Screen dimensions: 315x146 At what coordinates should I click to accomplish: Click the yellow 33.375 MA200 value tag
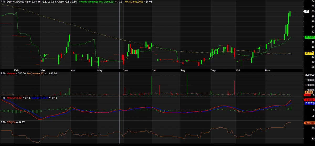coord(308,53)
